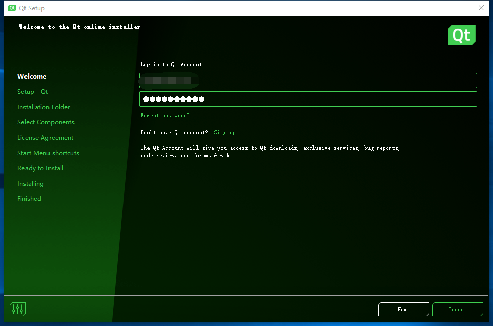Image resolution: width=493 pixels, height=326 pixels.
Task: Click the Log in to Qt Account label
Action: click(171, 64)
